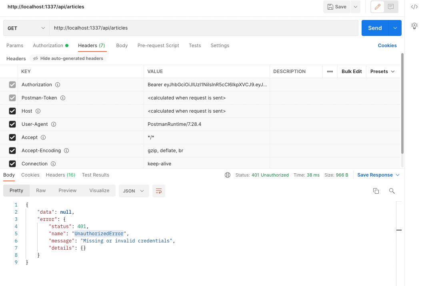Copy the response body

[x=376, y=191]
